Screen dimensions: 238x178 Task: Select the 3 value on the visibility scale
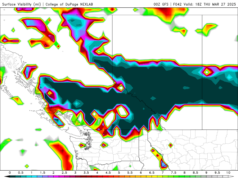tap(75, 173)
